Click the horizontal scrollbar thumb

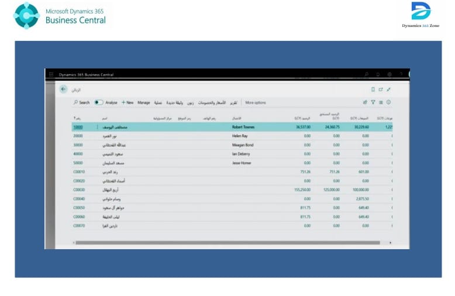(x=227, y=243)
